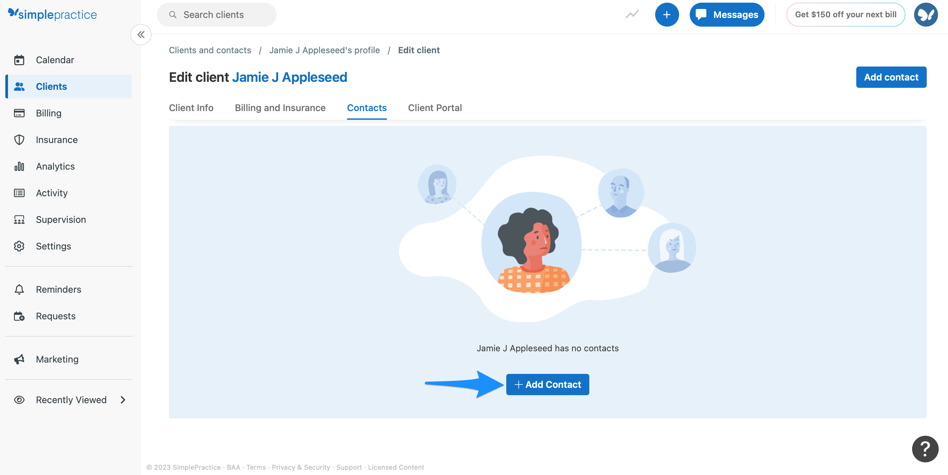Click the Insurance shield icon
The height and width of the screenshot is (475, 948).
pyautogui.click(x=19, y=140)
